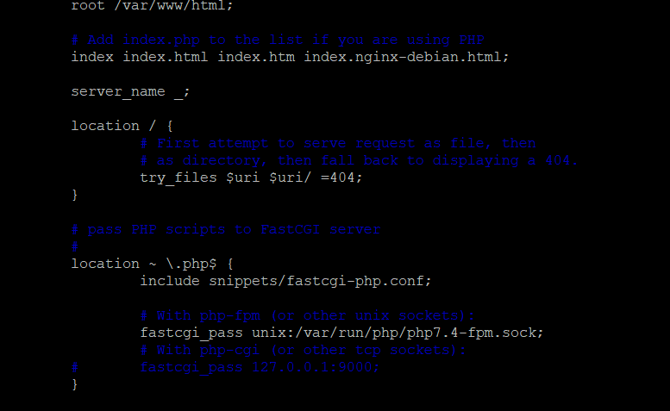Image resolution: width=670 pixels, height=411 pixels.
Task: Click the "include snippets/fastcgi-php.conf;" line
Action: (x=285, y=281)
